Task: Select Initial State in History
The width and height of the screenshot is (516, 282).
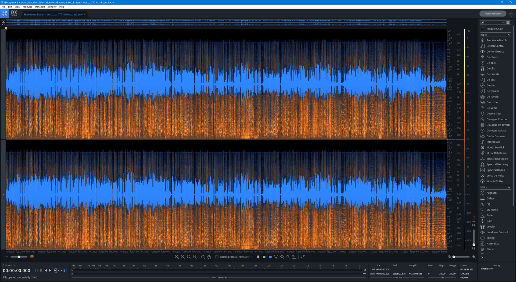Action: tap(486, 269)
